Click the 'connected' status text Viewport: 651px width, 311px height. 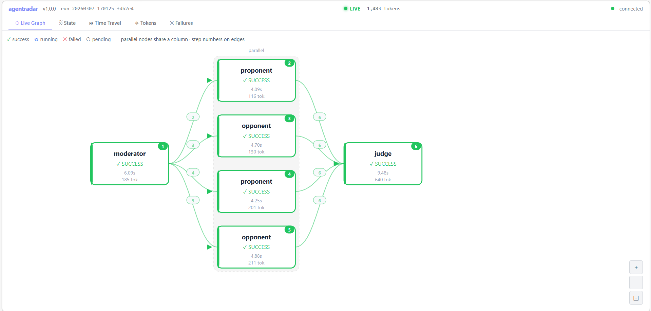pos(631,9)
